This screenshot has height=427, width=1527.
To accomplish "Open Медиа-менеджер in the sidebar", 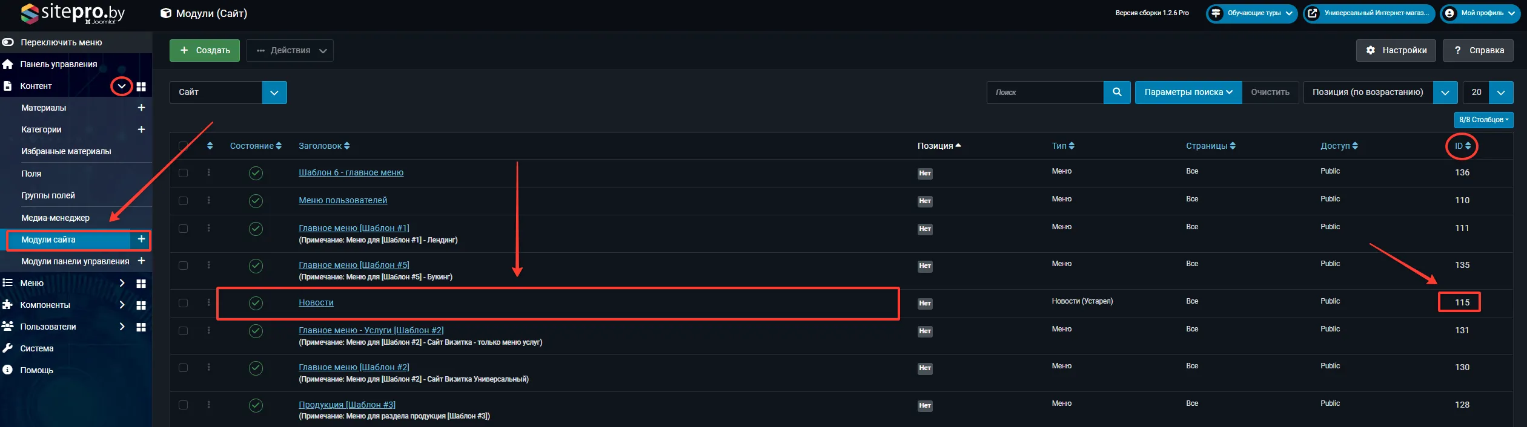I will point(55,218).
